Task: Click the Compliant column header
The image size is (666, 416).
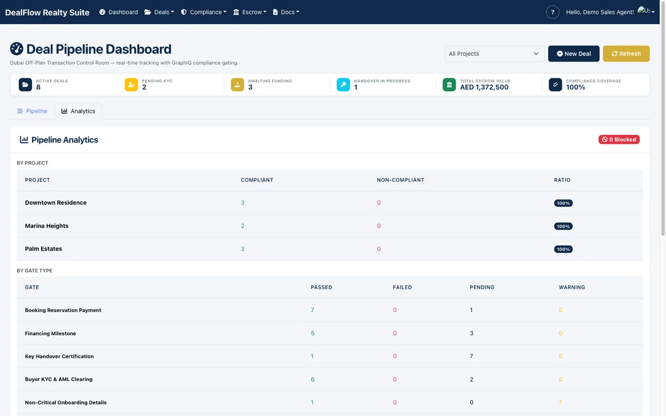Action: (257, 180)
